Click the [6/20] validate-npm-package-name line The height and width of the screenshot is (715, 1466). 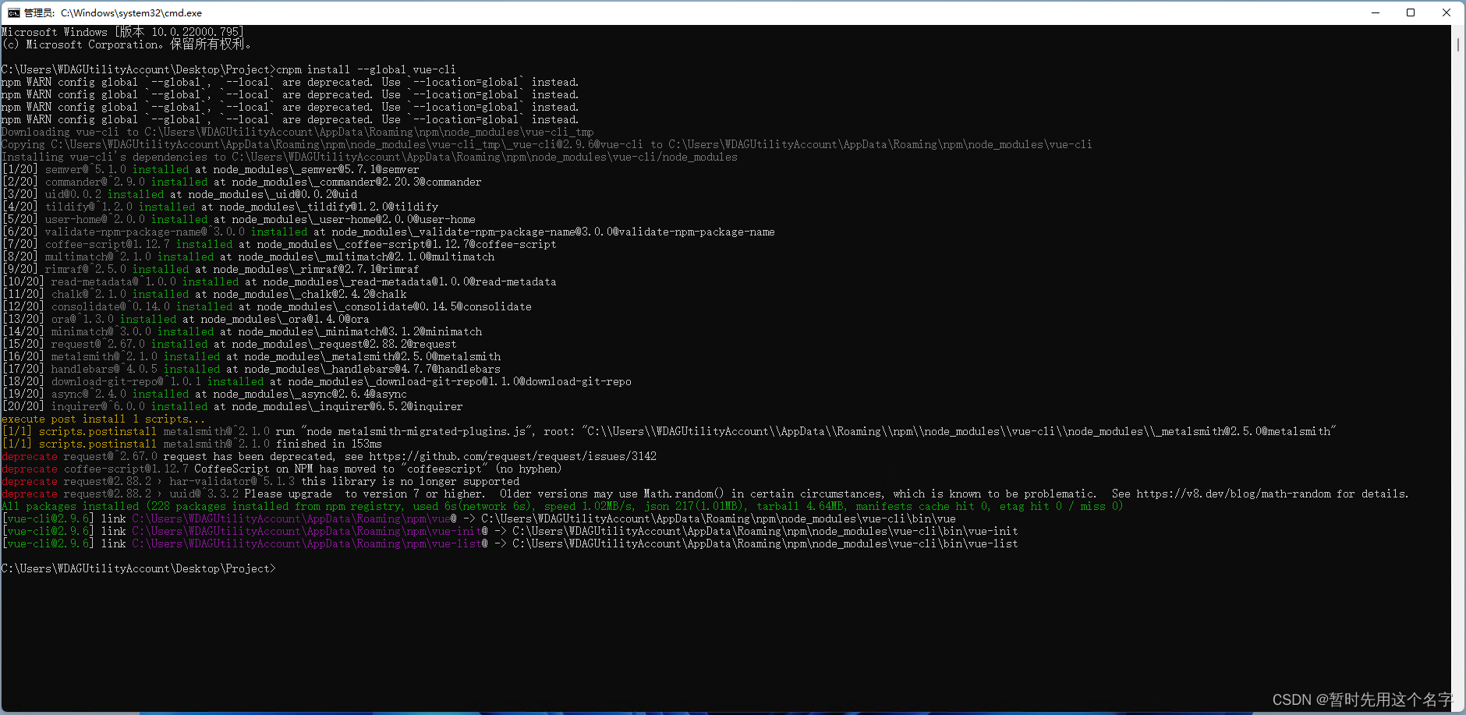click(388, 232)
